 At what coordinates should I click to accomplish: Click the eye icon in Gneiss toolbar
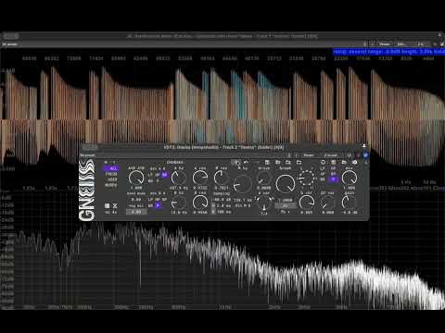(x=354, y=162)
